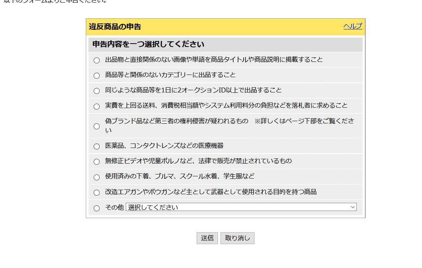Click the 送信 submit button
Screen dimensions: 422x268
[207, 238]
